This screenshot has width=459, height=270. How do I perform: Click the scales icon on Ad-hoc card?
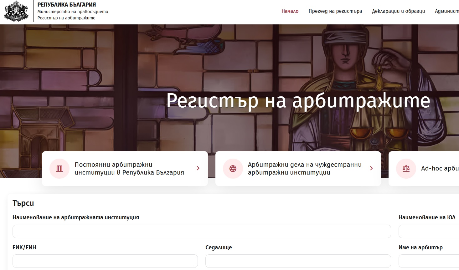pyautogui.click(x=406, y=169)
